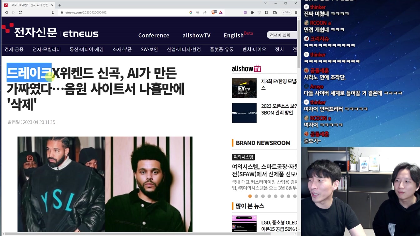The width and height of the screenshot is (420, 236).
Task: Click the lock icon in the address bar
Action: click(62, 12)
